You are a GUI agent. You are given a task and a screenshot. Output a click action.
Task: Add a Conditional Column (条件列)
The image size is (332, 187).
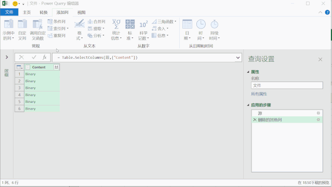pyautogui.click(x=57, y=22)
